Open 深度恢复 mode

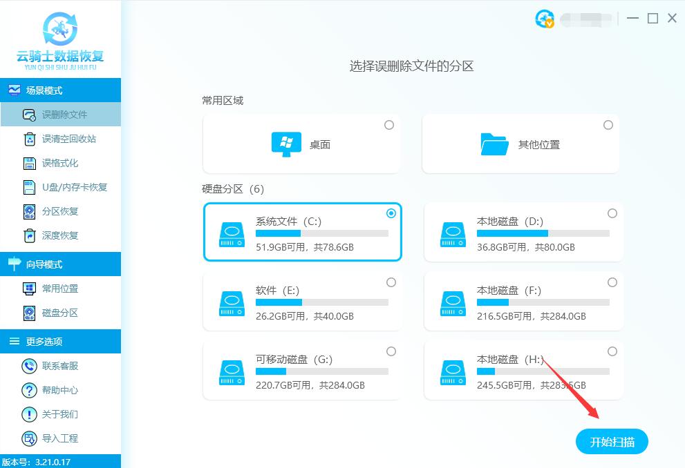[x=61, y=235]
